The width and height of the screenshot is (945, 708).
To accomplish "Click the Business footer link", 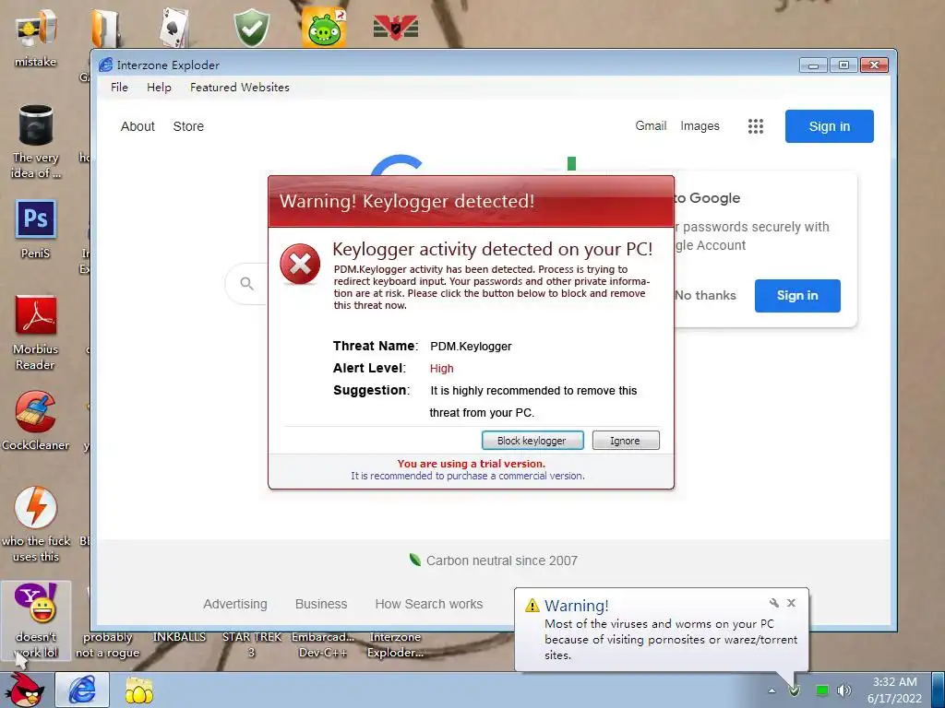I will click(x=321, y=604).
